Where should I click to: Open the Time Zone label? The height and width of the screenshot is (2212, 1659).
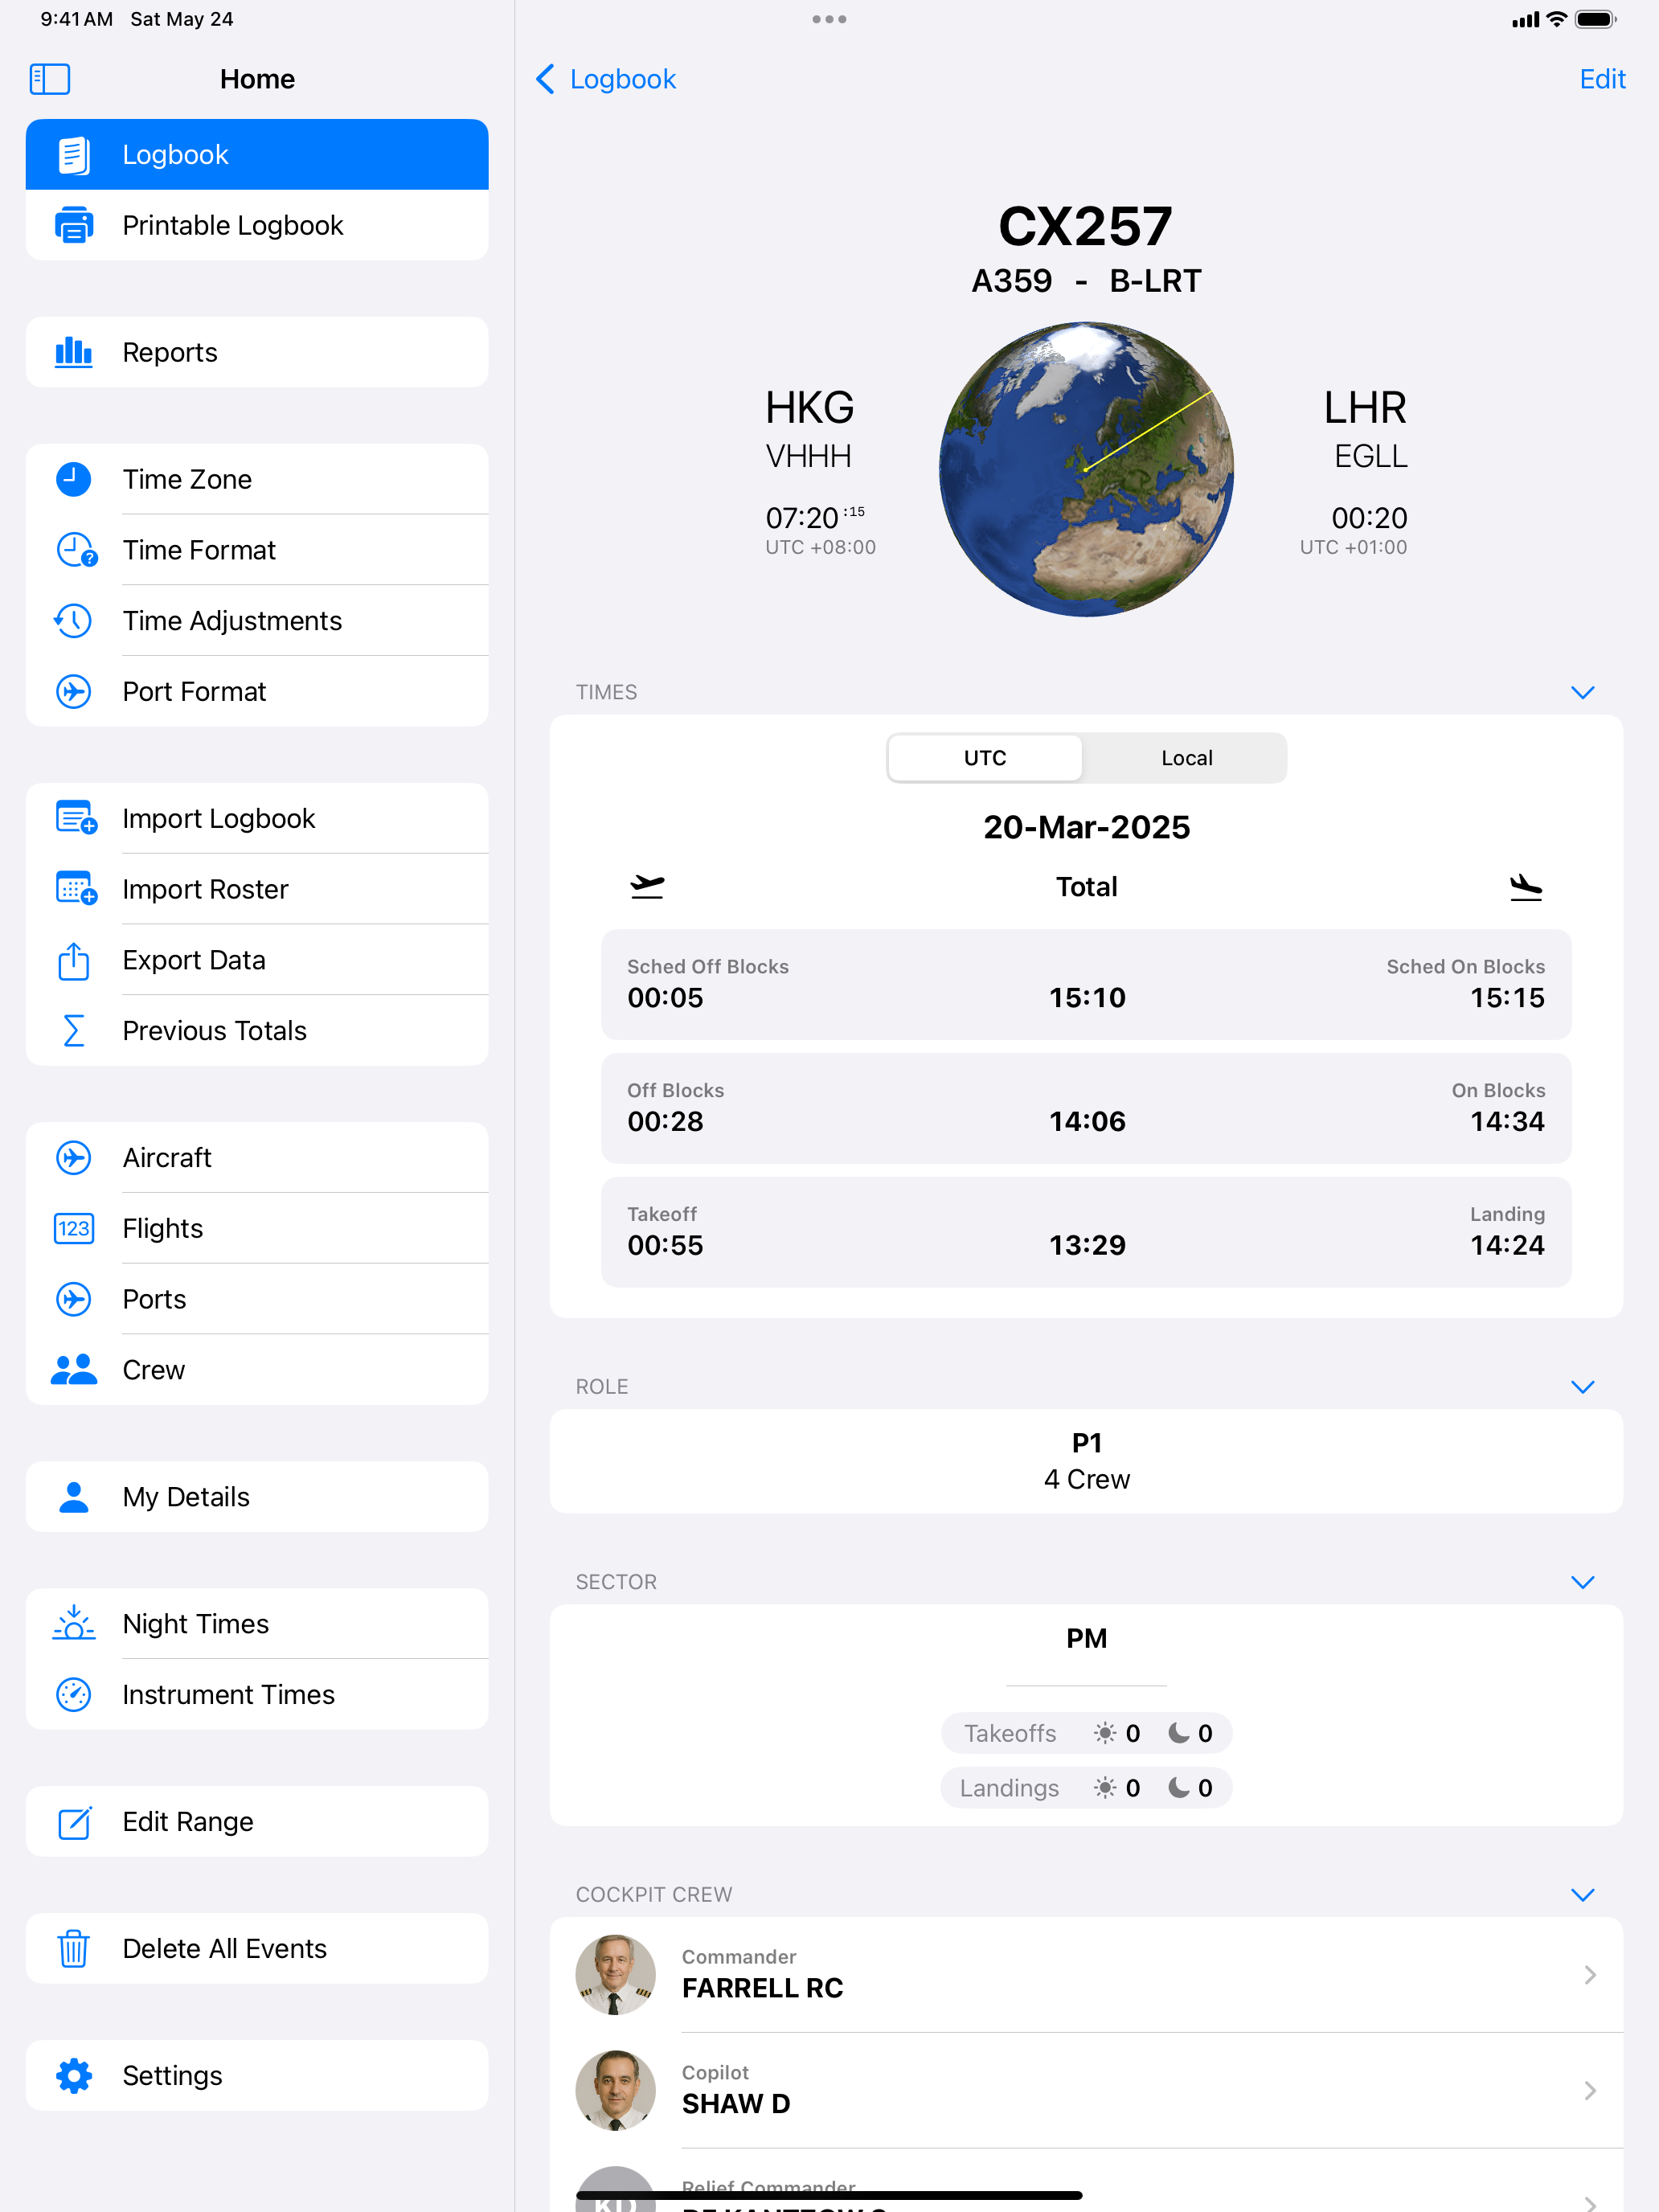click(187, 479)
